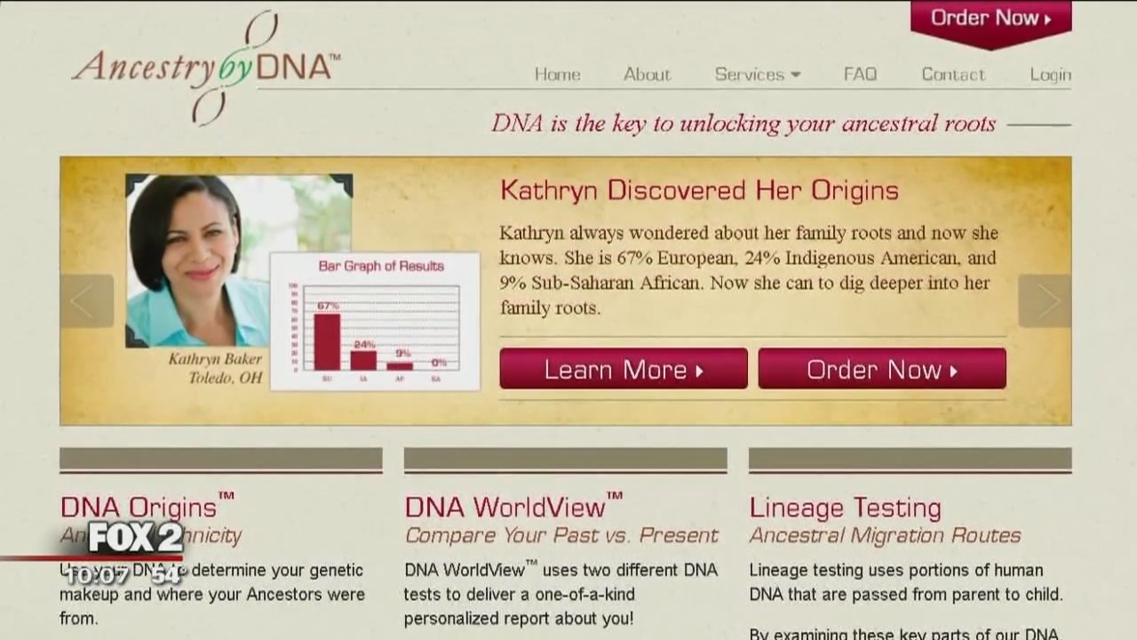This screenshot has width=1137, height=640.
Task: Click the previous slide arrow on banner
Action: tap(87, 301)
